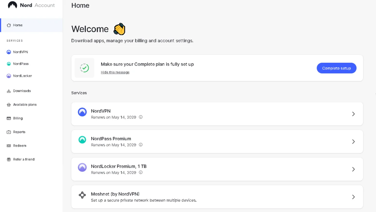Click the Hide this message link
The width and height of the screenshot is (376, 212).
[x=115, y=72]
